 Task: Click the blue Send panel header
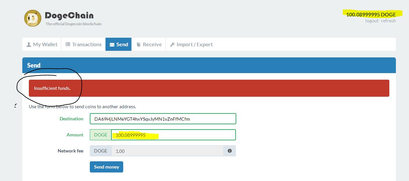click(209, 65)
